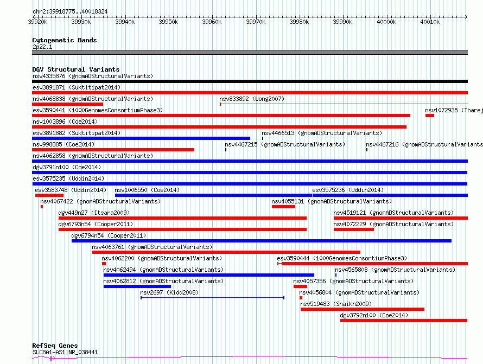Select the nsv4466513 variant label
This screenshot has height=364, width=483.
322,133
